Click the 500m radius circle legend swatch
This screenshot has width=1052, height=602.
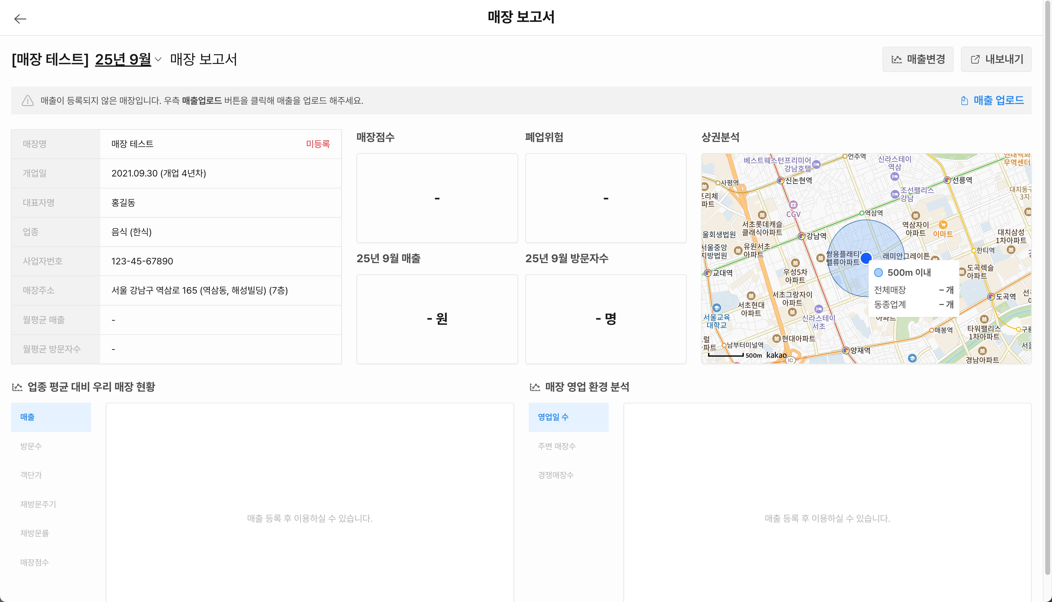(879, 272)
